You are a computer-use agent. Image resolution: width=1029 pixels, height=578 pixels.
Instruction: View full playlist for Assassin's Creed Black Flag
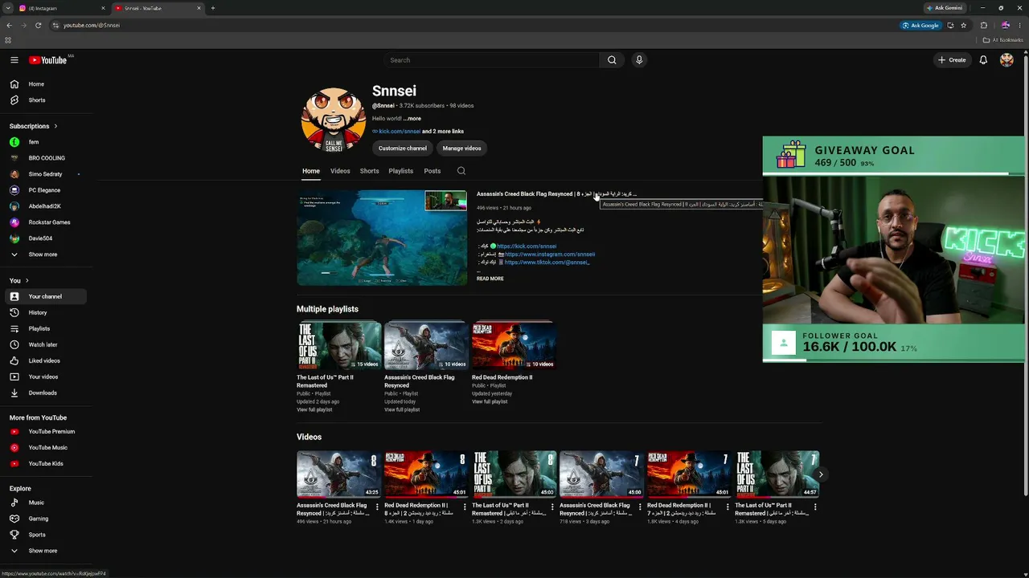[402, 410]
